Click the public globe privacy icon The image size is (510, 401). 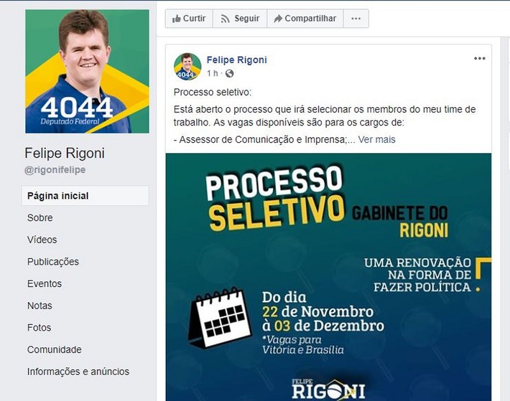229,73
